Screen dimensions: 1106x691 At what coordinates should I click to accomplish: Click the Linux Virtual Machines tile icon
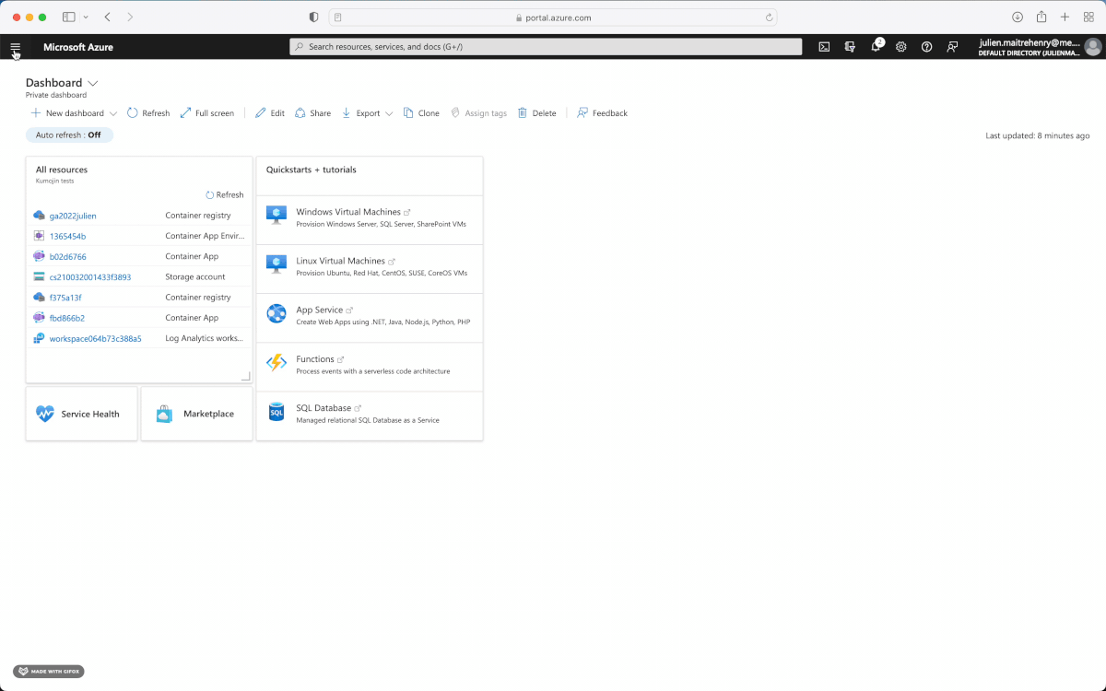pyautogui.click(x=276, y=264)
